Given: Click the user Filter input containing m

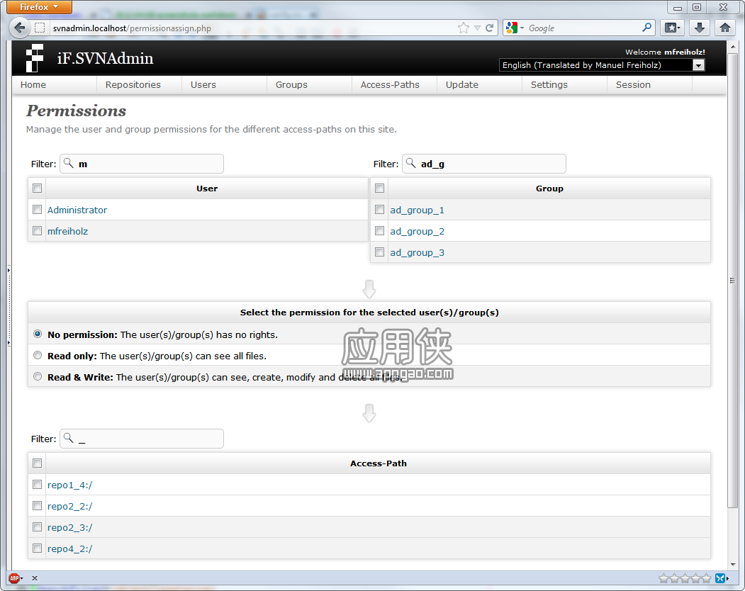Looking at the screenshot, I should point(142,164).
